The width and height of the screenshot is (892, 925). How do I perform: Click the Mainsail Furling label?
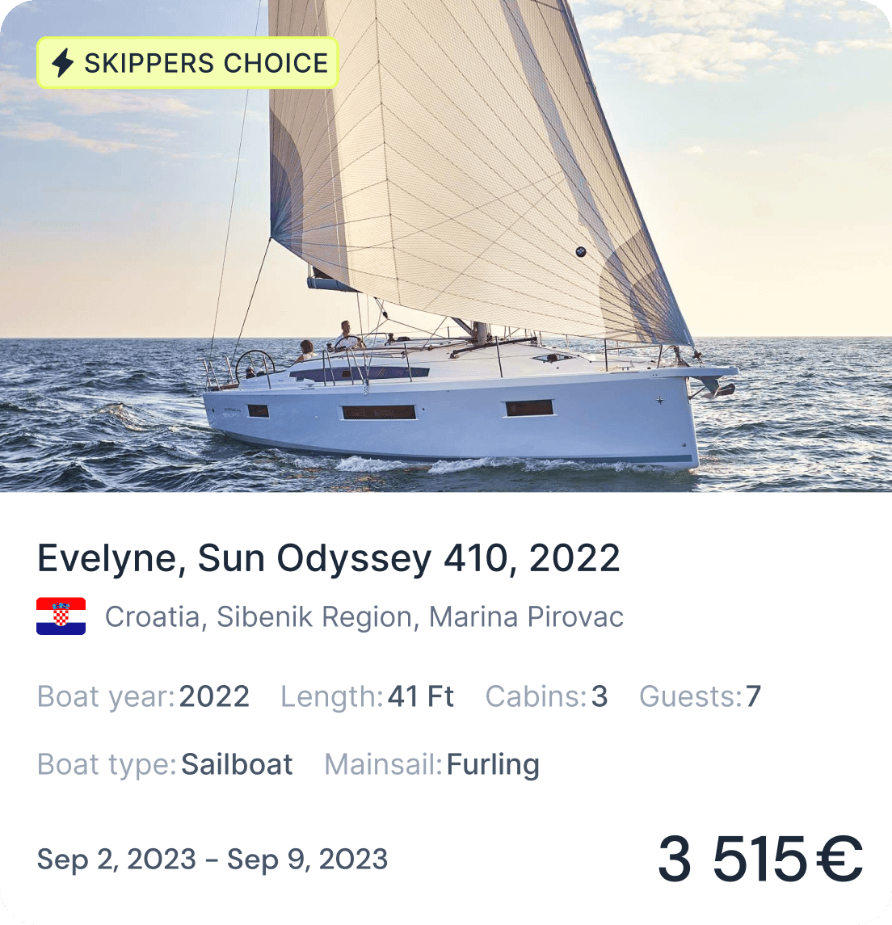(431, 764)
